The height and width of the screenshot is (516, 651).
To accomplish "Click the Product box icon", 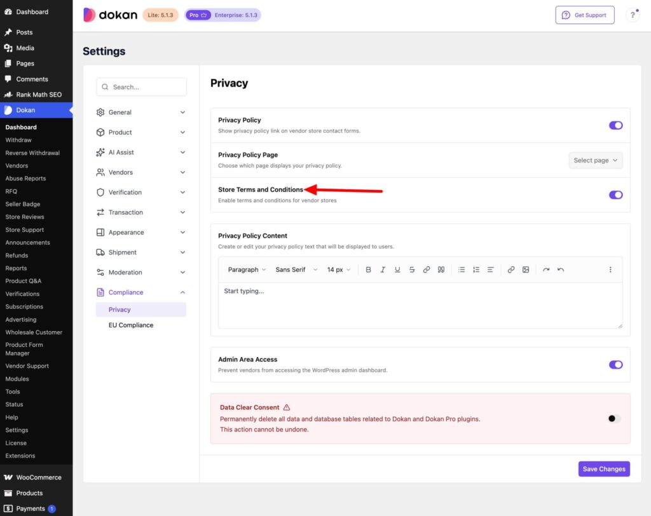I will point(100,132).
